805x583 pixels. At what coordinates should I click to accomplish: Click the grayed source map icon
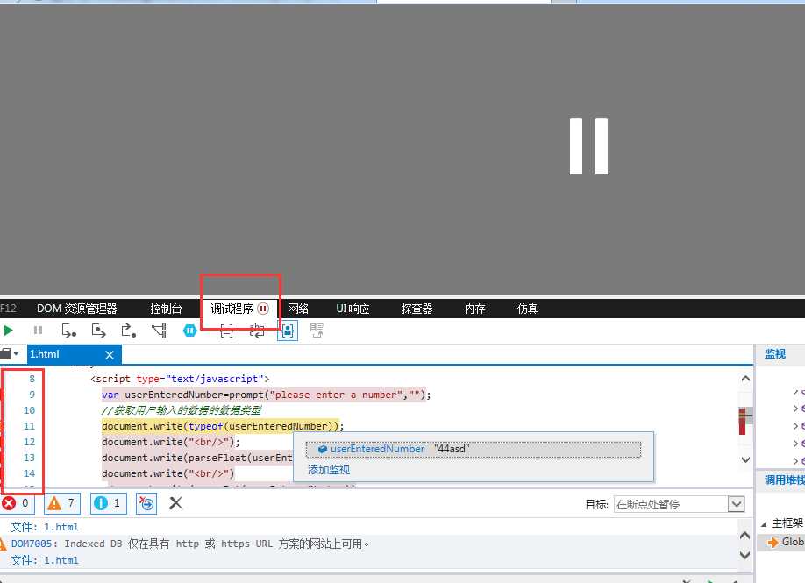[x=317, y=331]
